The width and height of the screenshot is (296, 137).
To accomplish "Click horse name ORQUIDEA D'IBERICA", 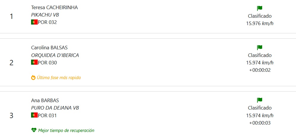I will [55, 55].
